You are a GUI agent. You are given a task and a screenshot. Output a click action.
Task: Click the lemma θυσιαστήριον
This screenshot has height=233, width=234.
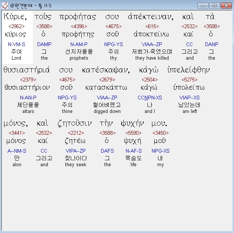(27, 87)
